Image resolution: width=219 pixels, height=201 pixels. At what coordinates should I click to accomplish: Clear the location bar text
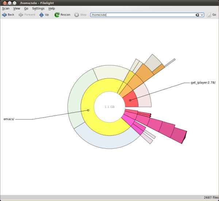pyautogui.click(x=197, y=15)
